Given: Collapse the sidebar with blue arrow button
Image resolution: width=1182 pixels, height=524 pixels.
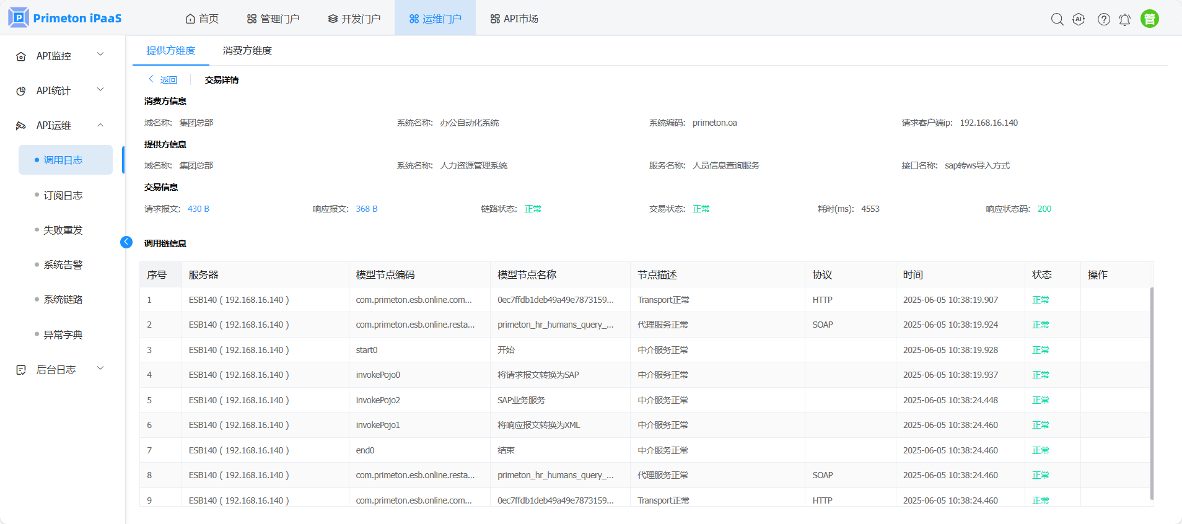Looking at the screenshot, I should coord(126,242).
